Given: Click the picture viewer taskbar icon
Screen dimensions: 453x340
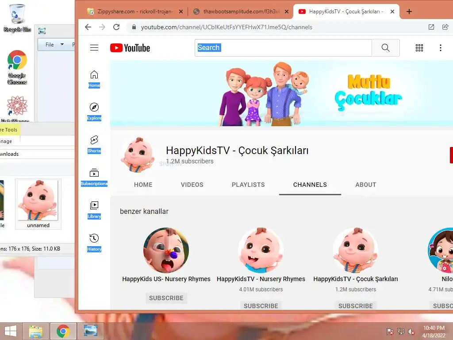Looking at the screenshot, I should coord(90,331).
